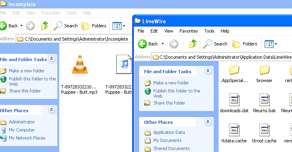Click the Incomplete window title bar

tap(146, 4)
